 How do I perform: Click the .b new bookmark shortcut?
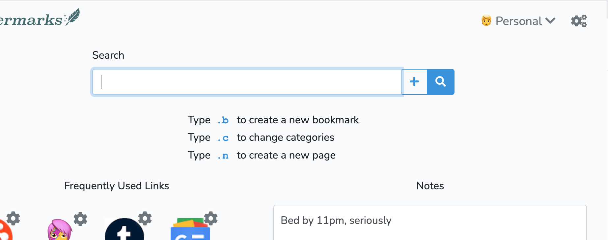click(x=223, y=120)
